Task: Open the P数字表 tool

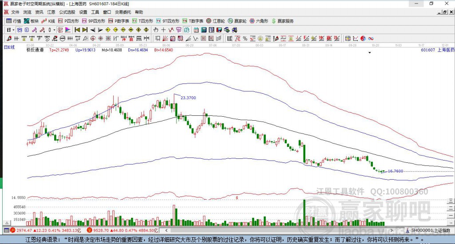Action: click(119, 21)
